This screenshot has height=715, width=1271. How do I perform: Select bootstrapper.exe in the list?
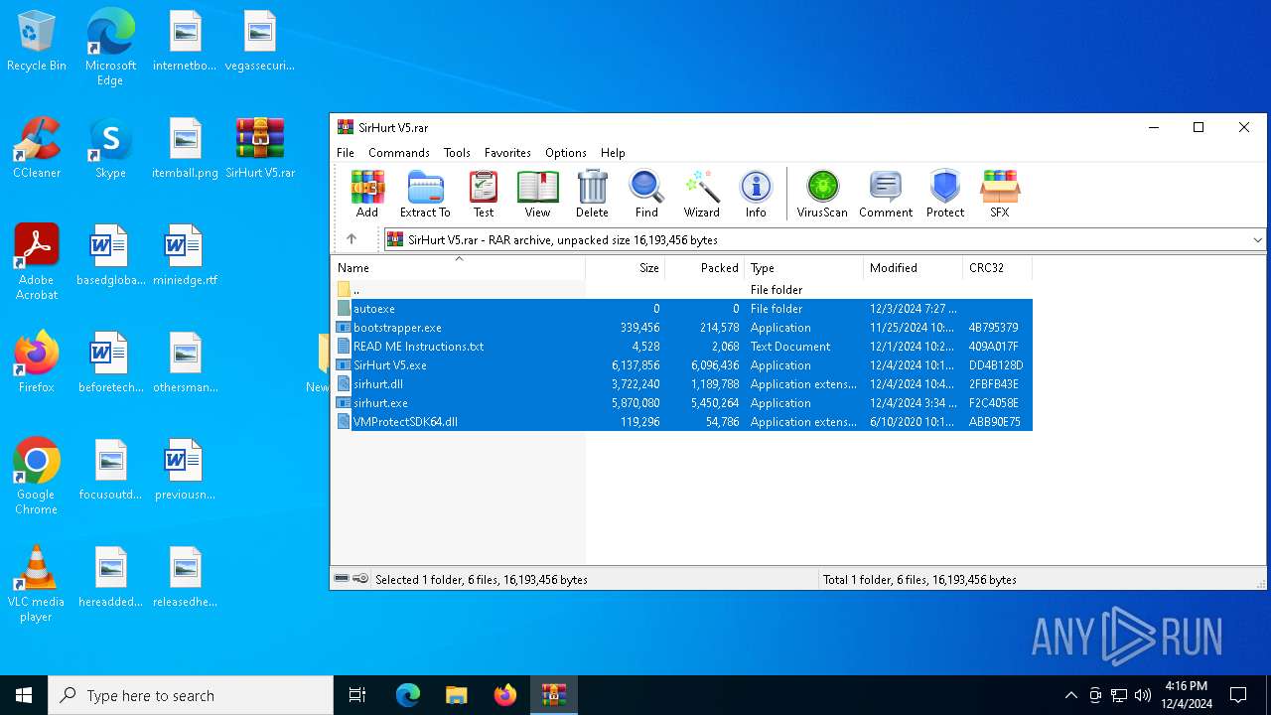click(682, 328)
